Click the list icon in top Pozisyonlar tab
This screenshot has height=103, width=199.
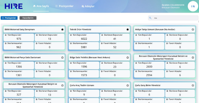57,6
